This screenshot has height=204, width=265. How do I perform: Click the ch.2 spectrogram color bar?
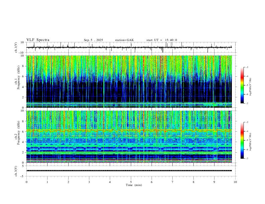pos(242,140)
